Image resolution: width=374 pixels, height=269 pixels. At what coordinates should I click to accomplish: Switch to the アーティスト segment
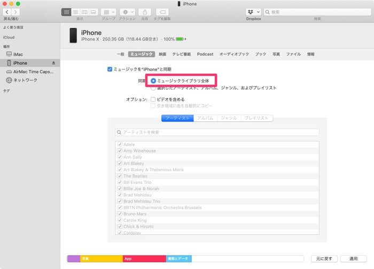(x=177, y=118)
